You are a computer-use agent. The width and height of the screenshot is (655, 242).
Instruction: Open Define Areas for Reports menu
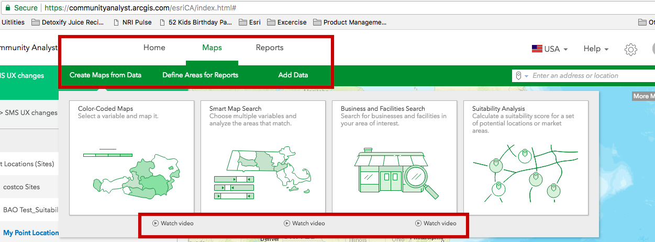(200, 75)
